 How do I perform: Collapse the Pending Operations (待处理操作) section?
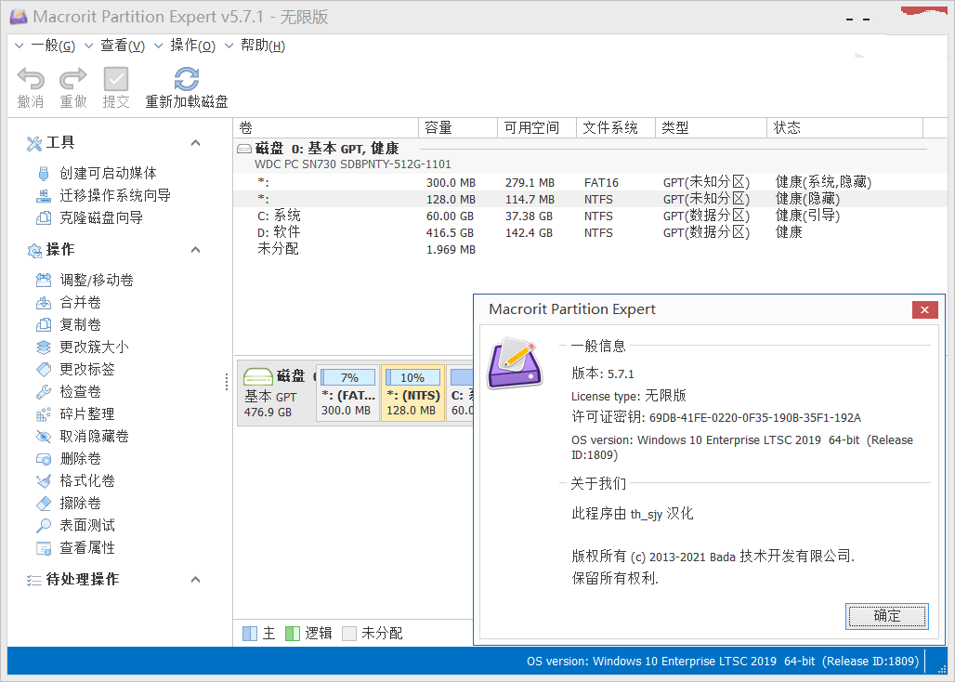[x=195, y=580]
